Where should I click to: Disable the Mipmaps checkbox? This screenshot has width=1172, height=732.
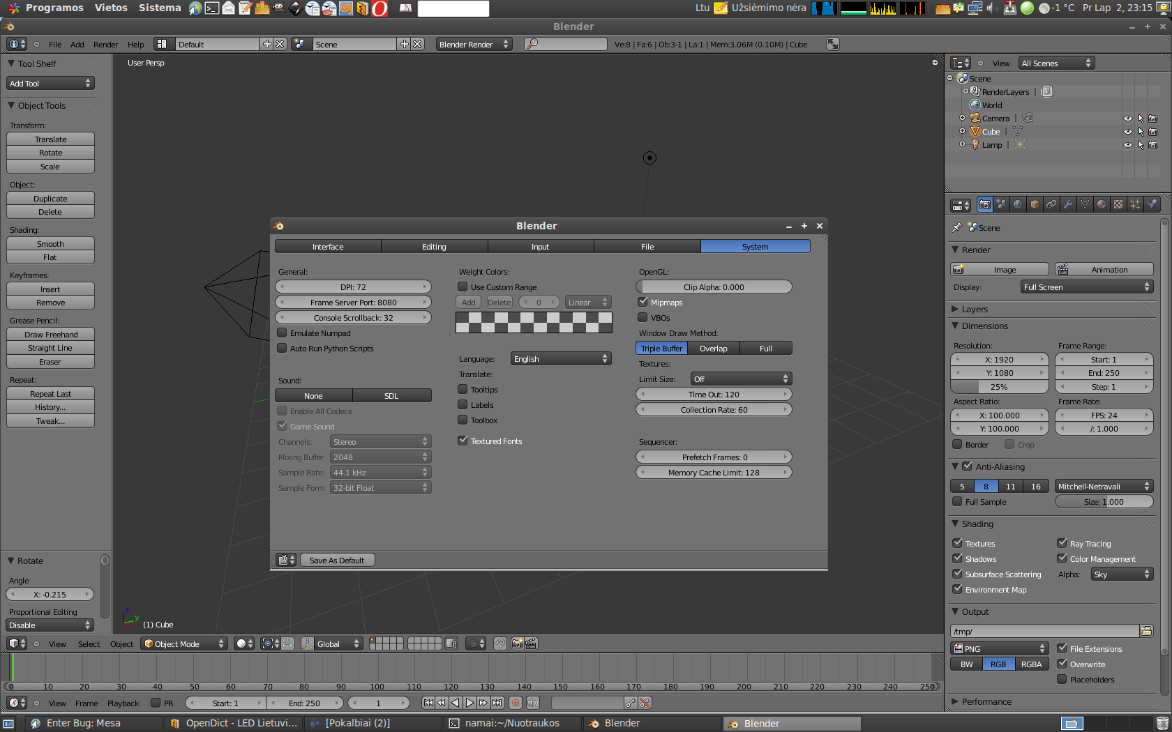click(643, 303)
